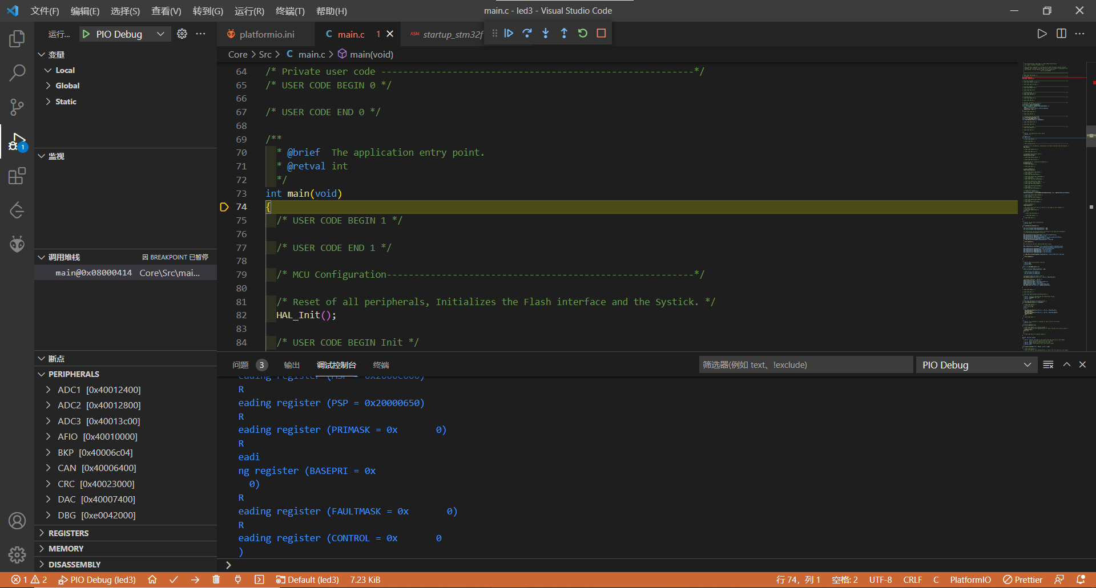This screenshot has height=588, width=1096.
Task: Toggle the breakpoint on line 74
Action: tap(224, 206)
